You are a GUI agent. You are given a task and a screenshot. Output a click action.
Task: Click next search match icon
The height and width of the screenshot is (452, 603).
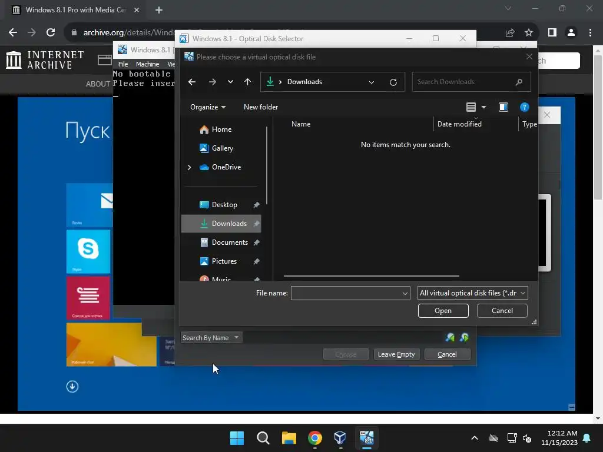point(464,338)
